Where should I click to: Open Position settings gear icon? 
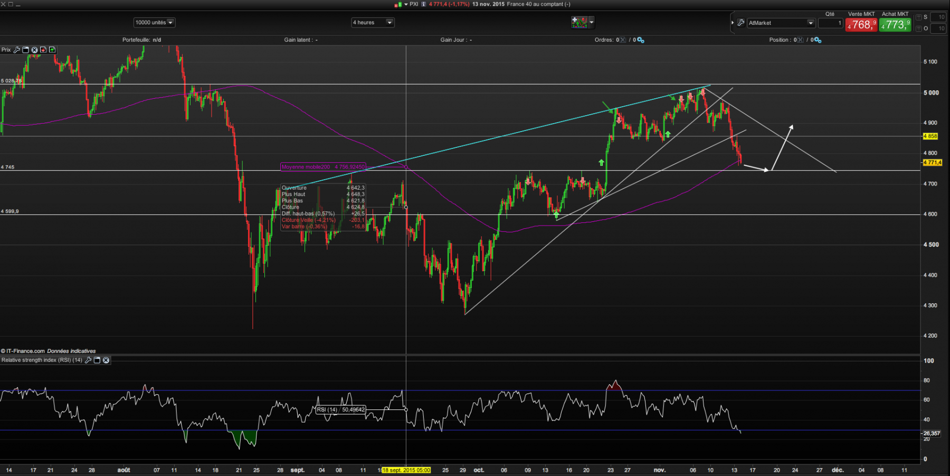818,40
